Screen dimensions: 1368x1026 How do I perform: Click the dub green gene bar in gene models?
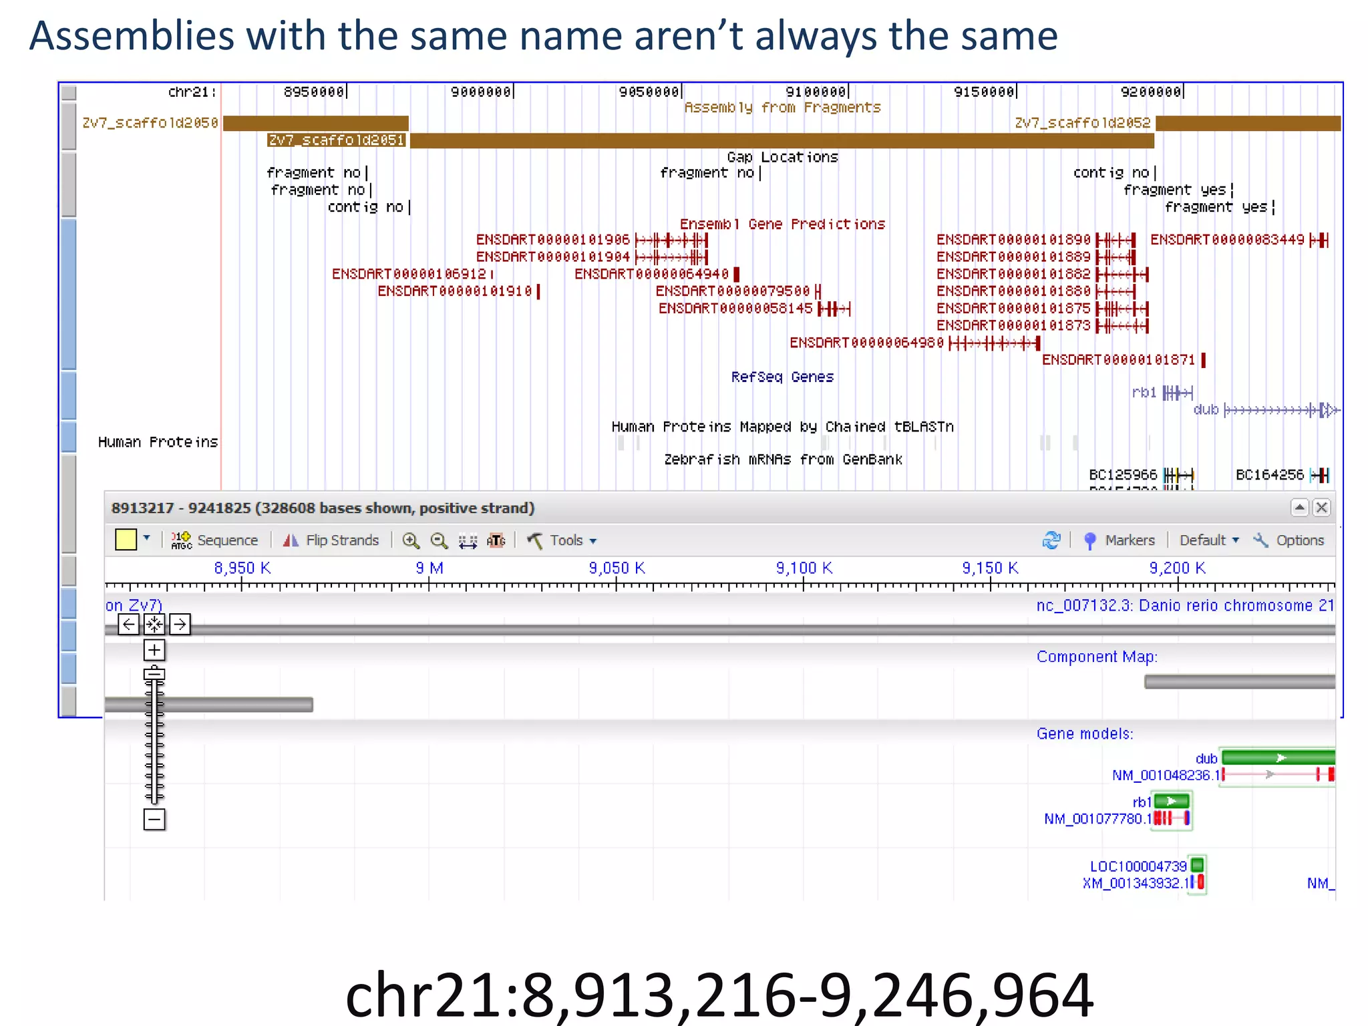pos(1278,757)
